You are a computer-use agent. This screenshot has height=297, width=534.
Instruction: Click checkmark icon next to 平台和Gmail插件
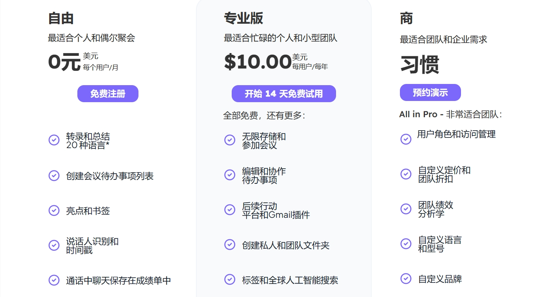[x=230, y=209]
